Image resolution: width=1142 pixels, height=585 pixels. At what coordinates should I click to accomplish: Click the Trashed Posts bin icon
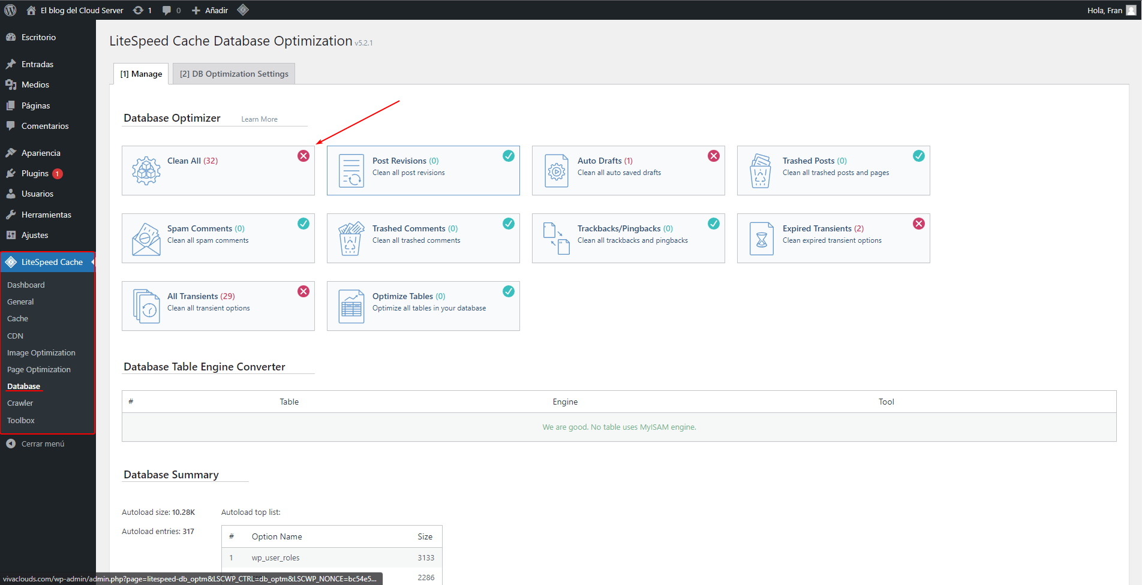(761, 171)
